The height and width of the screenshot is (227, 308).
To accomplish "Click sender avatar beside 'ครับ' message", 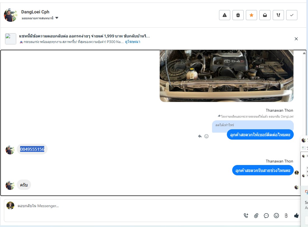I will [x=10, y=185].
